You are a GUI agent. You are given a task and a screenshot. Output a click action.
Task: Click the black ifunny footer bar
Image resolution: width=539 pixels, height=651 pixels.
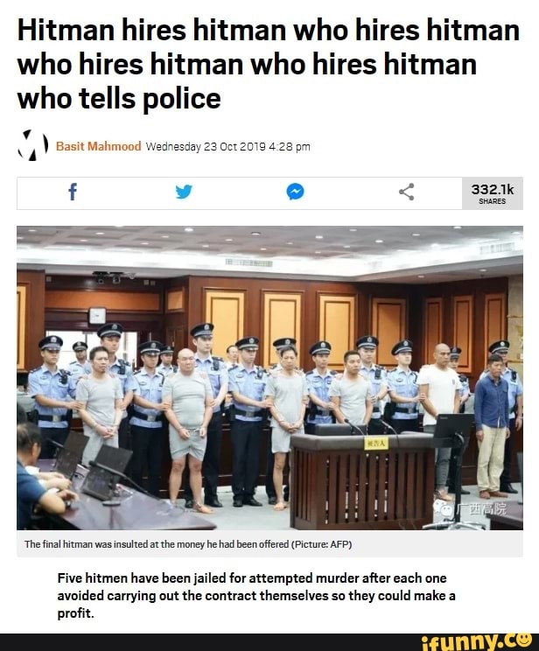[x=269, y=642]
